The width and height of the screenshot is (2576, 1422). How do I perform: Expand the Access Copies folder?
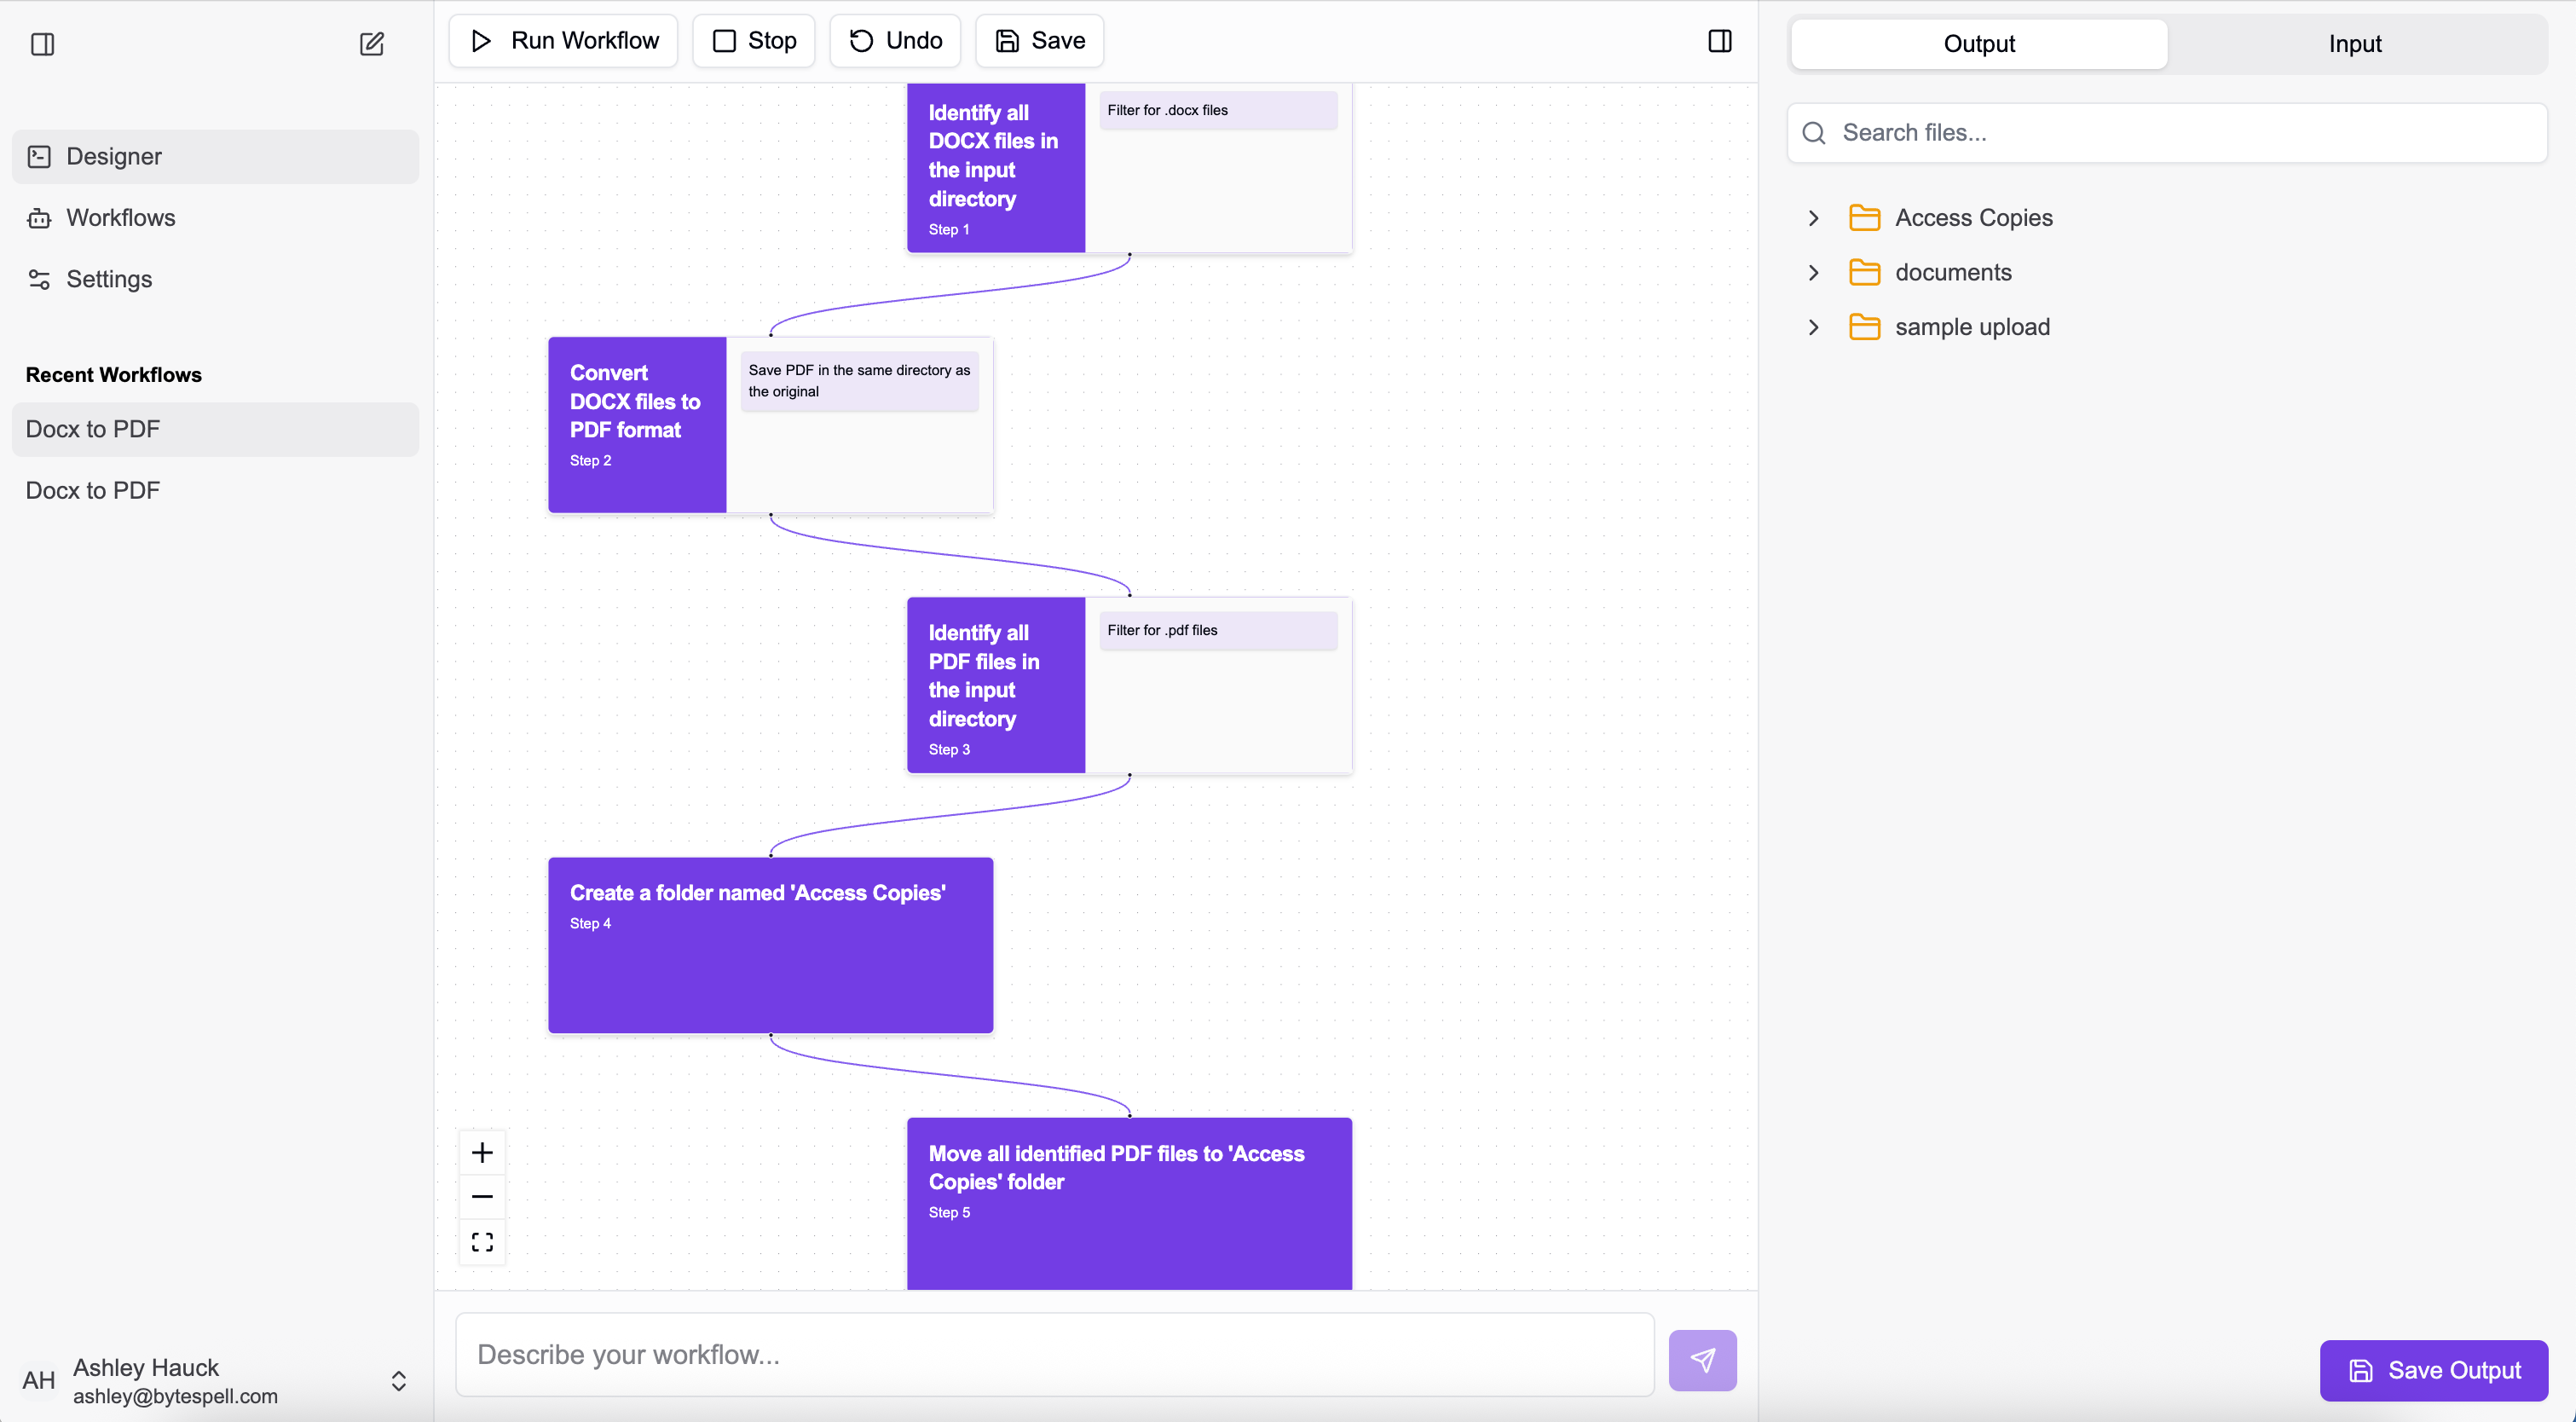click(x=1813, y=218)
